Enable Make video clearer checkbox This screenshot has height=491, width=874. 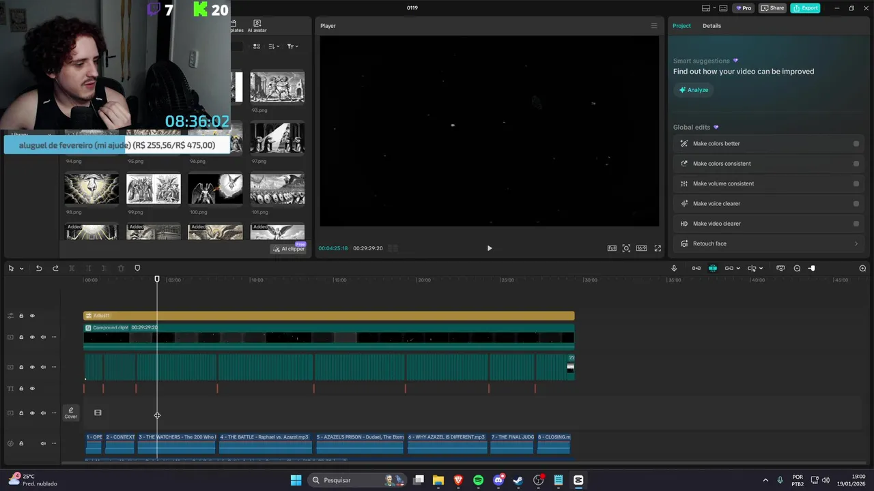click(856, 224)
